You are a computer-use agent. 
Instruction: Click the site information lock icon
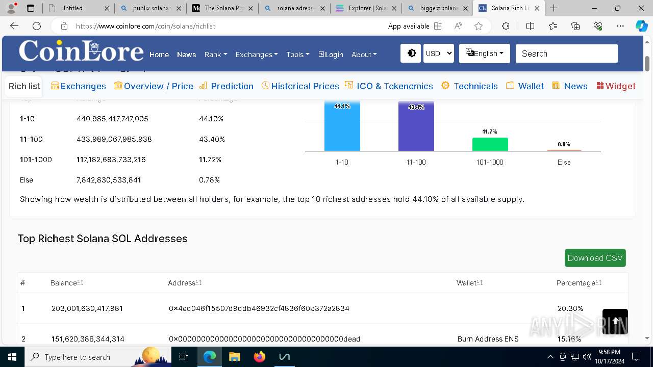tap(64, 26)
